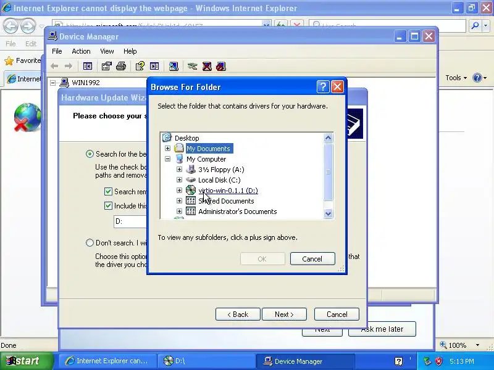
Task: Click the Device Manager taskbar button
Action: [x=304, y=361]
